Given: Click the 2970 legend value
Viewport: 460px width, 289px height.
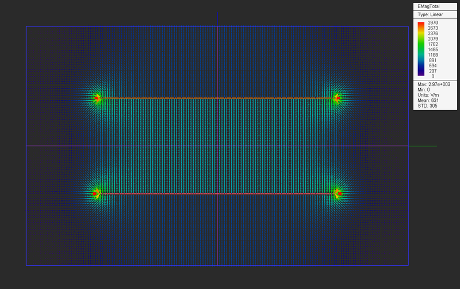Looking at the screenshot, I should pyautogui.click(x=433, y=22).
